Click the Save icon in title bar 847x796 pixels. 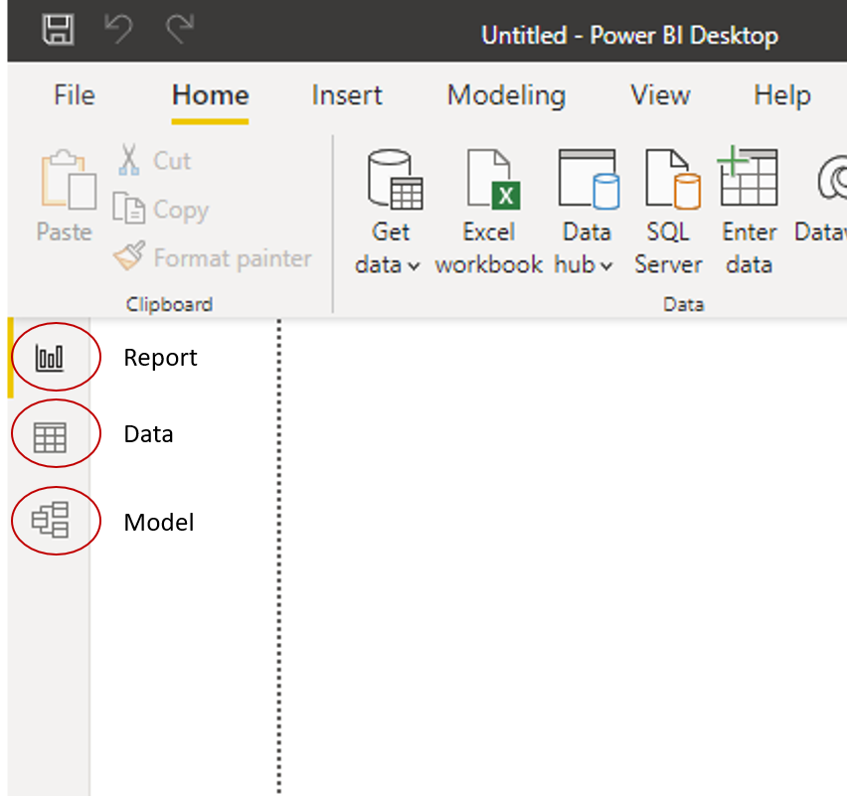click(x=59, y=31)
